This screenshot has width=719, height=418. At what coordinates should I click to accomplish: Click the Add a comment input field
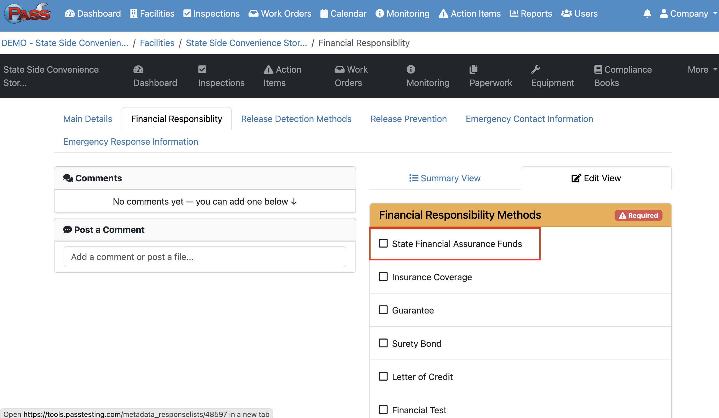[205, 257]
